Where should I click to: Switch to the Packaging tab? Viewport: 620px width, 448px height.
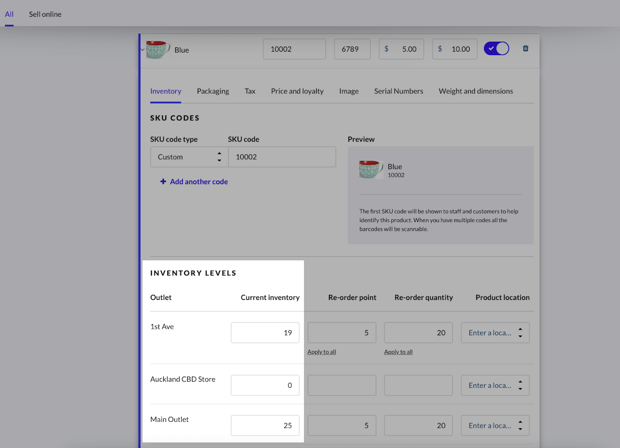tap(213, 91)
